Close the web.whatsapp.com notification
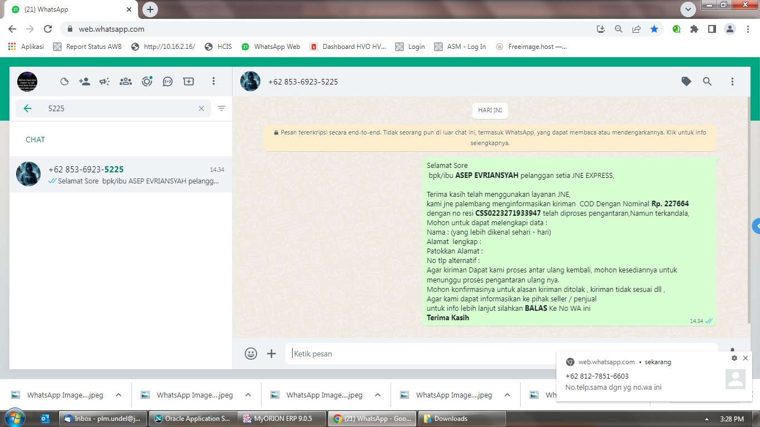This screenshot has width=760, height=427. (746, 358)
